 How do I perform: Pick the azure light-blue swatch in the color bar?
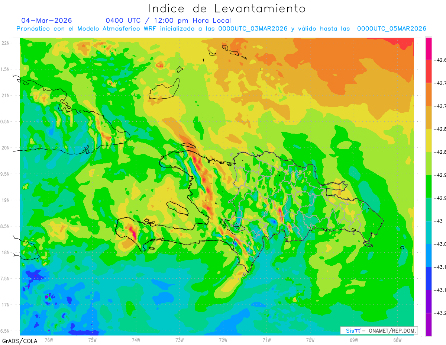click(x=429, y=255)
